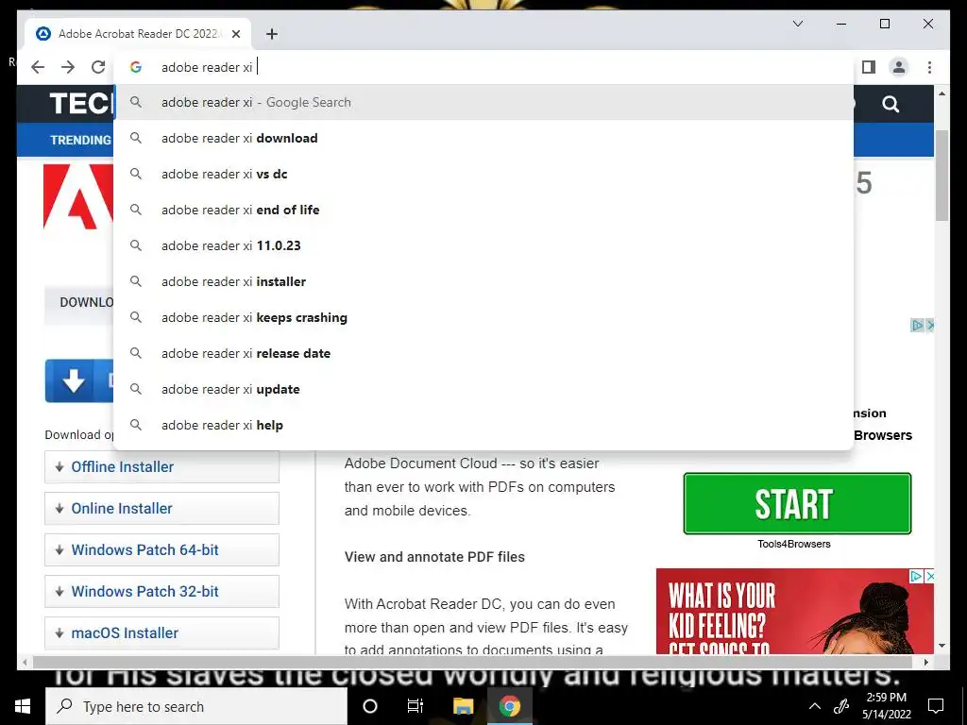This screenshot has height=725, width=967.
Task: Select the 'adobe reader xi end of life' suggestion
Action: coord(483,210)
